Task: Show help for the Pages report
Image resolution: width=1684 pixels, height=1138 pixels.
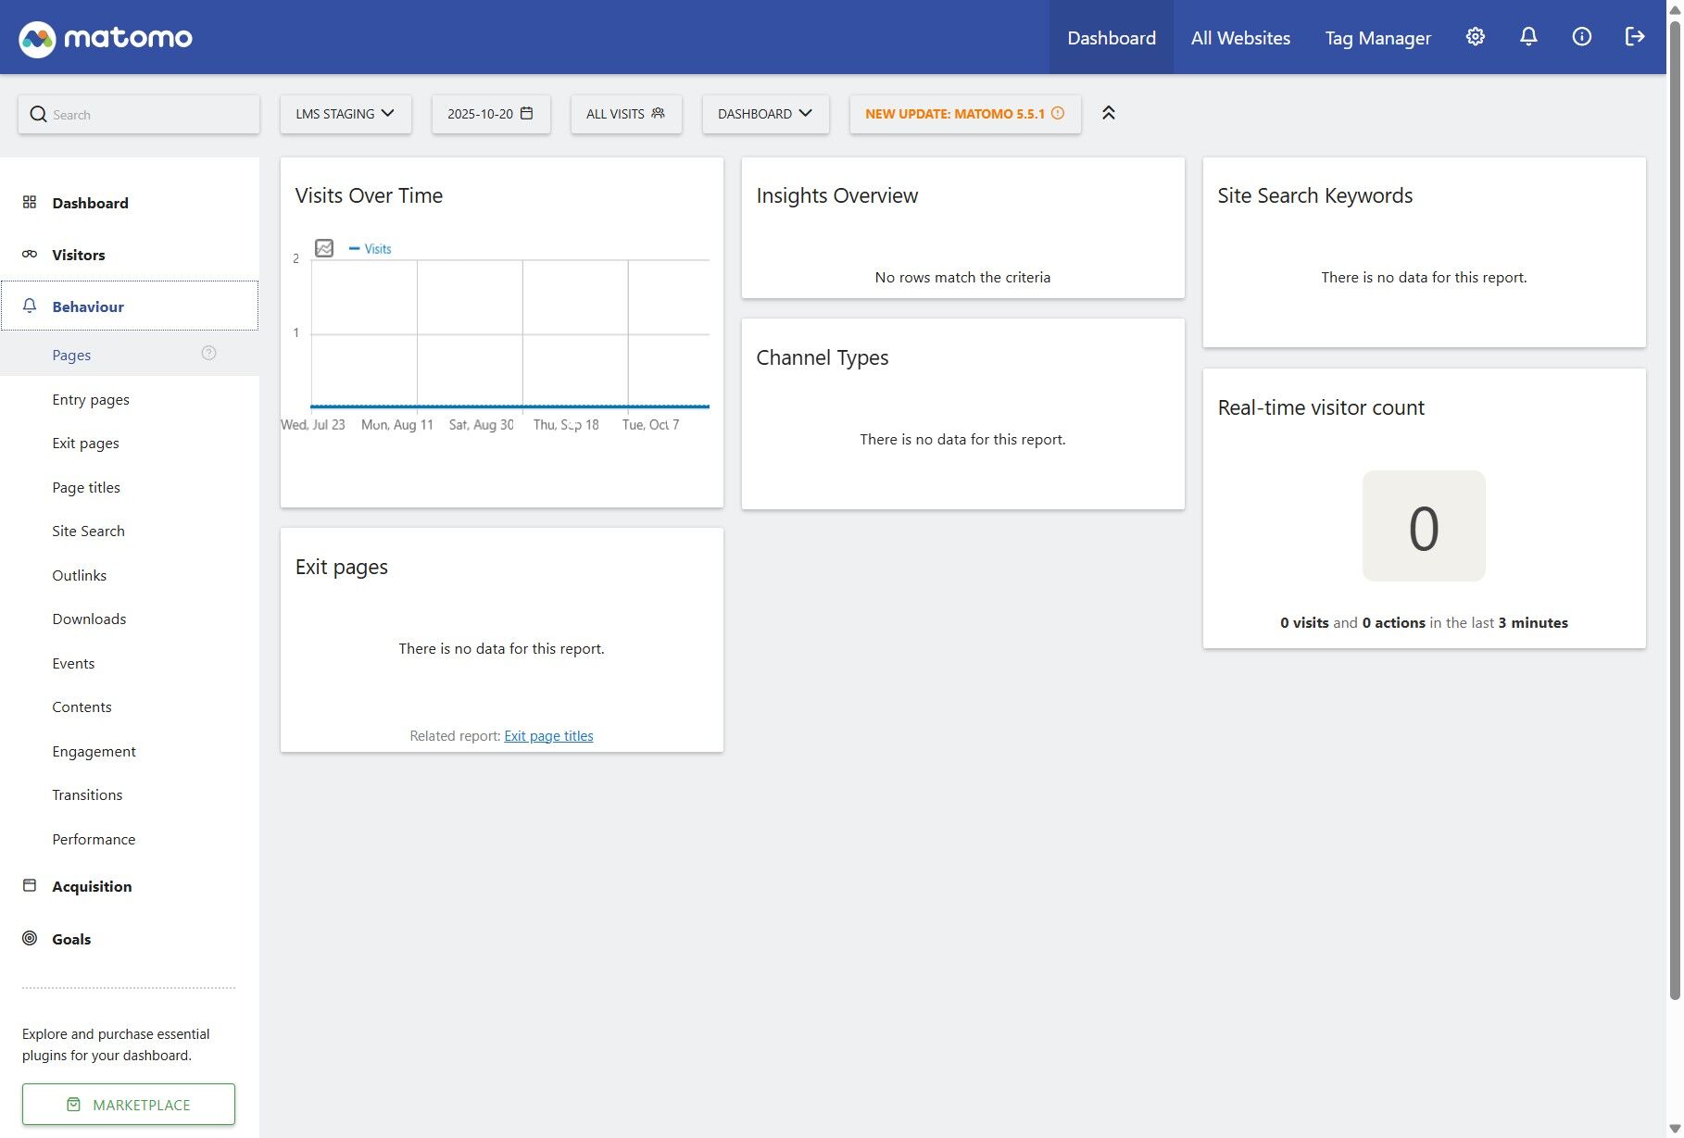Action: pyautogui.click(x=208, y=353)
